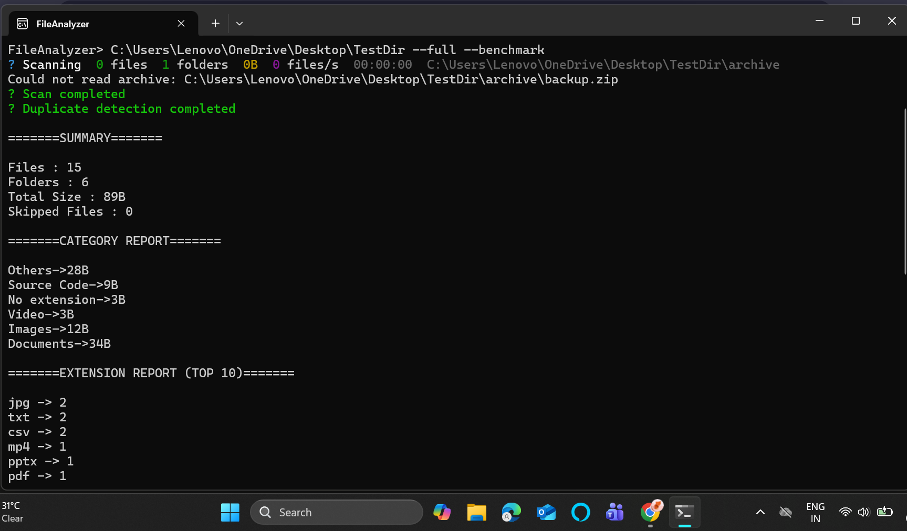Click the 'Total Size : 89B' line
The image size is (907, 531).
(x=67, y=197)
